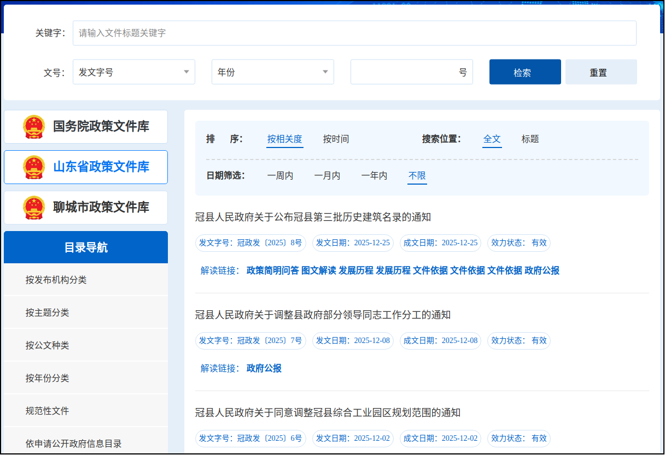Click the 冠政发〔2025〕7号 tag
This screenshot has height=455, width=665.
pyautogui.click(x=250, y=341)
